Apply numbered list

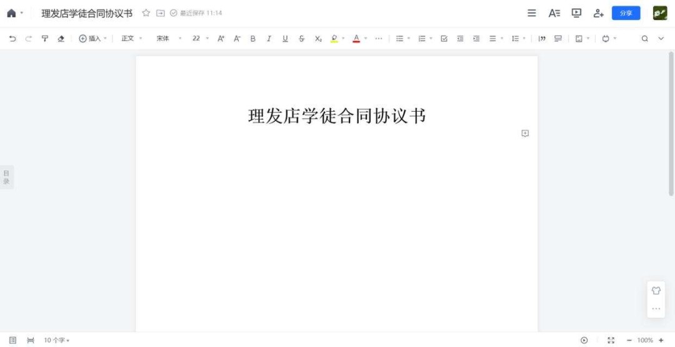pyautogui.click(x=422, y=39)
